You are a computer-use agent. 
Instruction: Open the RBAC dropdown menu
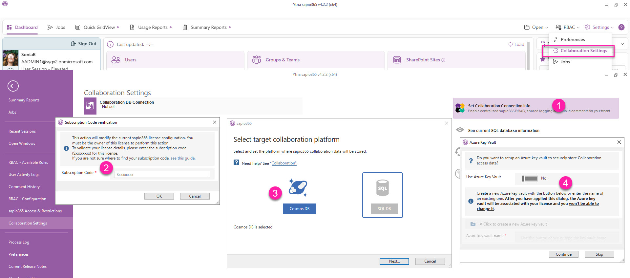pyautogui.click(x=568, y=27)
